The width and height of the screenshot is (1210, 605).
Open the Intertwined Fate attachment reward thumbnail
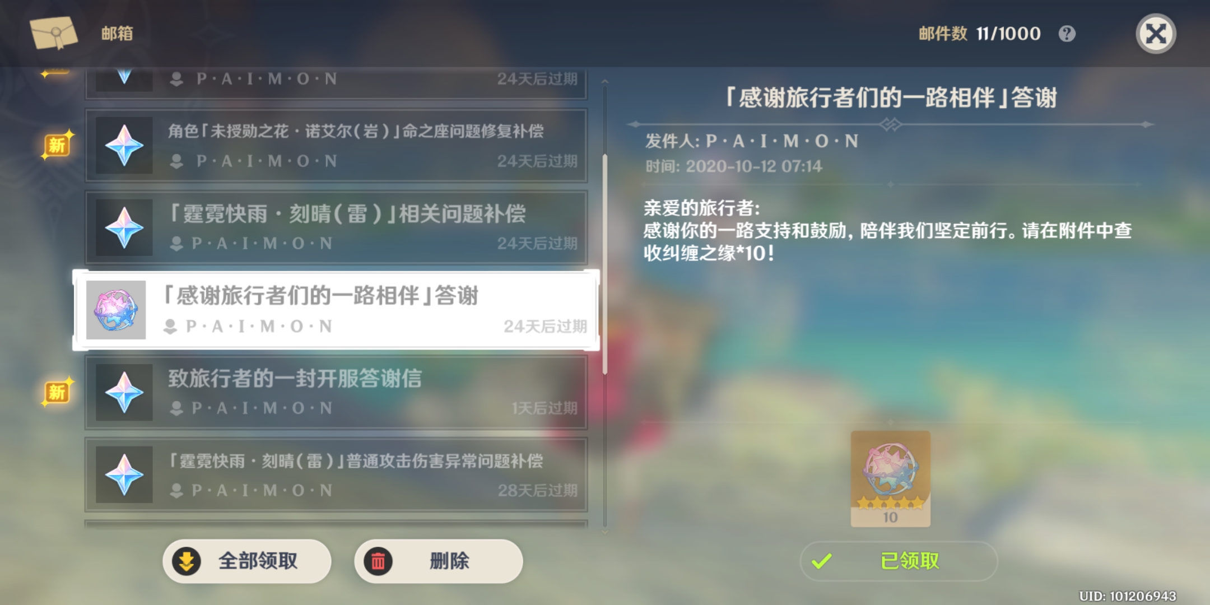point(890,479)
